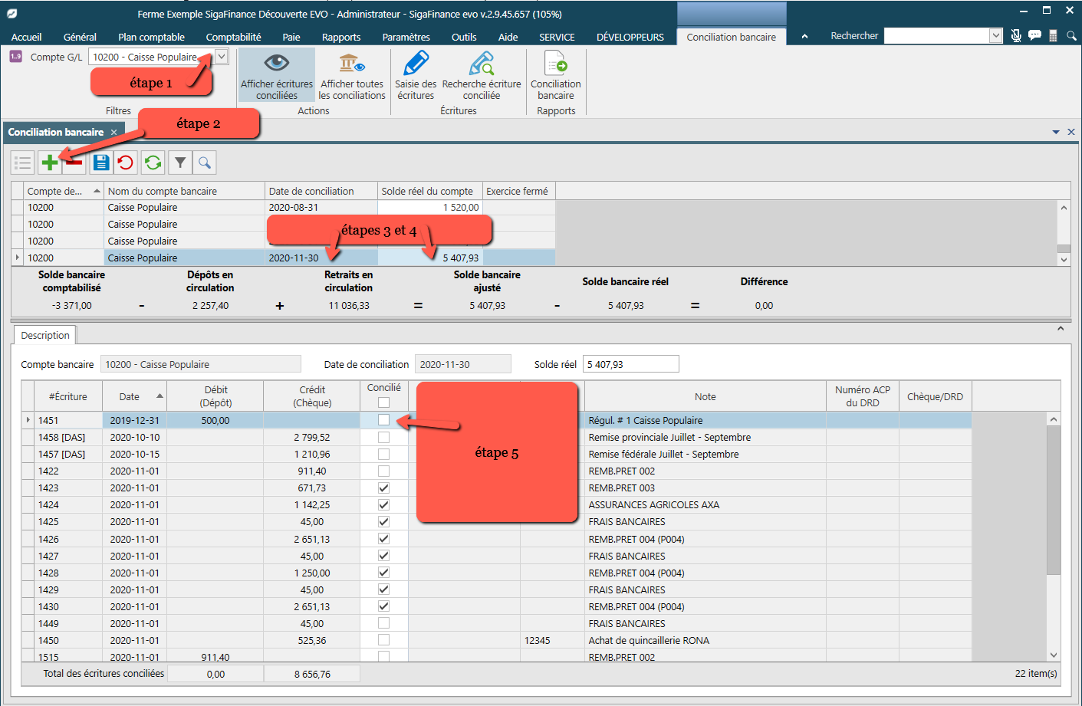Open the Paramètres menu

406,37
